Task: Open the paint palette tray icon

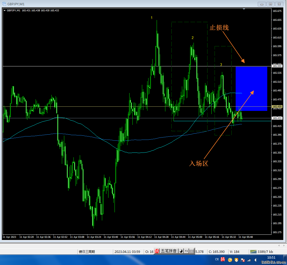Action: (230, 260)
